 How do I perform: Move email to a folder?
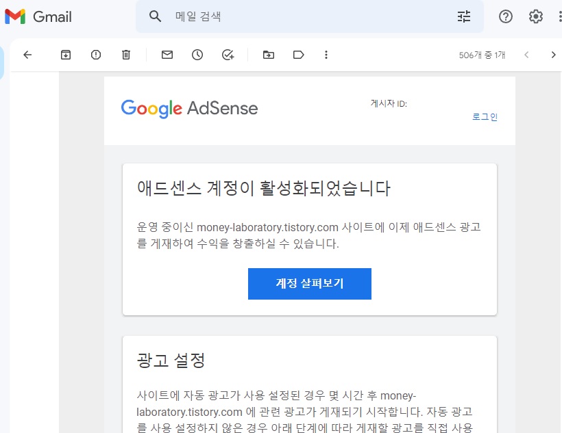click(269, 55)
